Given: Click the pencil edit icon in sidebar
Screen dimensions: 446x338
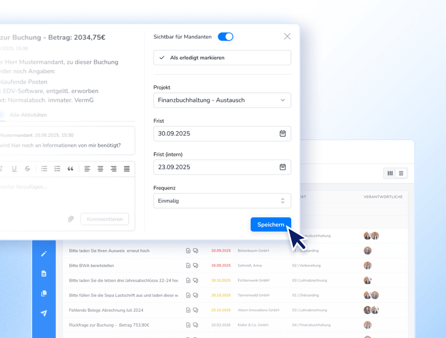Looking at the screenshot, I should point(44,254).
